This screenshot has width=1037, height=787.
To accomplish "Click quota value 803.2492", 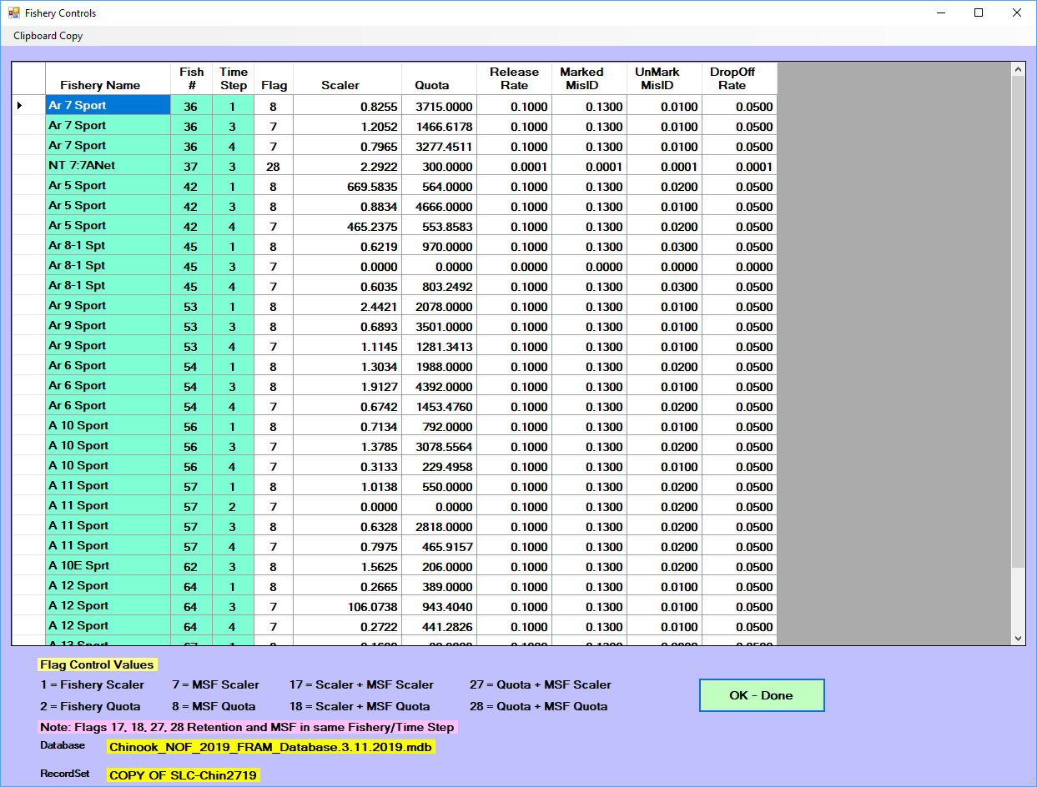I will coord(439,287).
